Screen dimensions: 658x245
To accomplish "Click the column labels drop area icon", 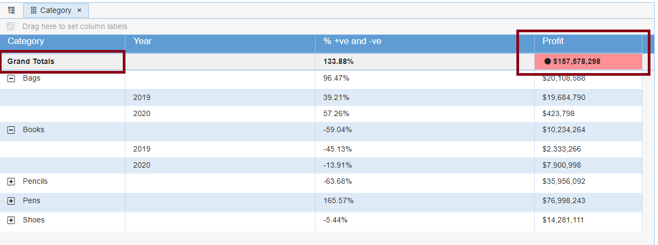I will 11,26.
